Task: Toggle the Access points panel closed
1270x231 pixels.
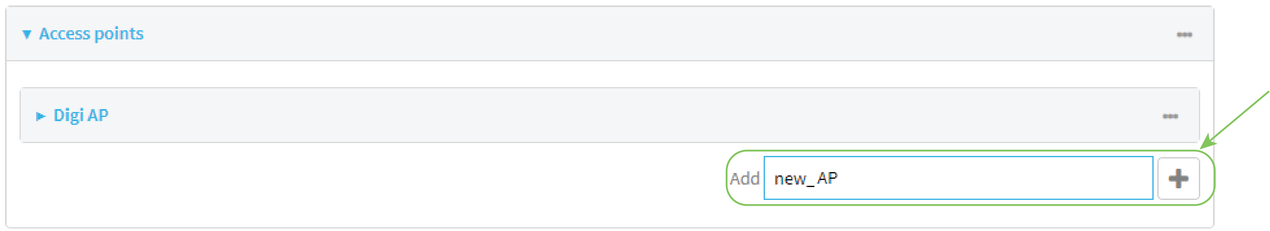Action: click(x=27, y=34)
